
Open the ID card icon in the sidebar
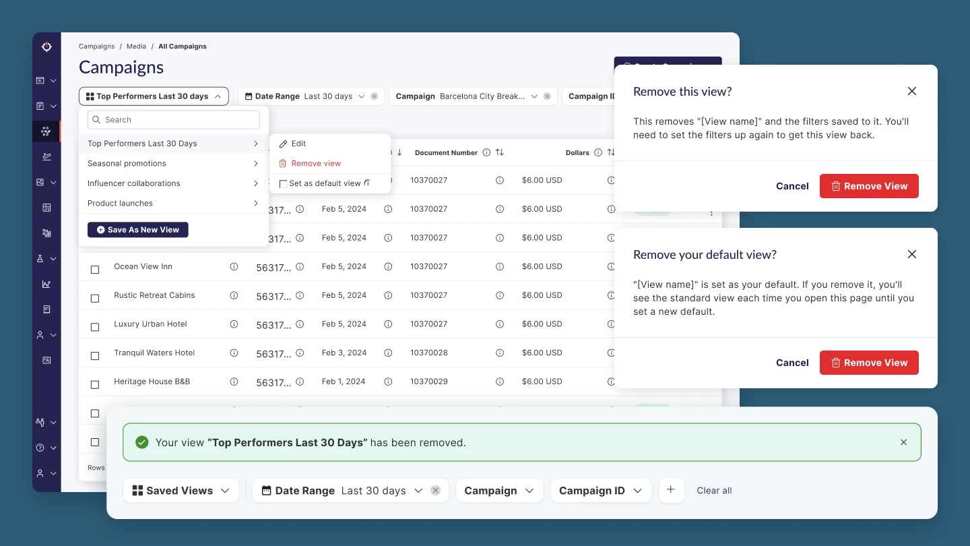tap(46, 361)
